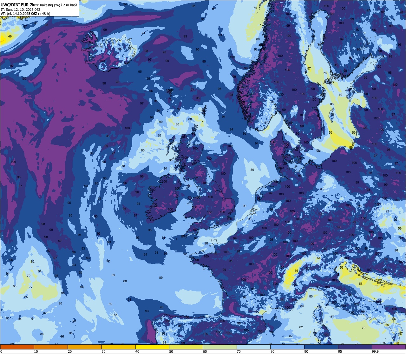The height and width of the screenshot is (354, 406).
Task: Click the '78' humidity value in the Baltic
Action: [324, 73]
